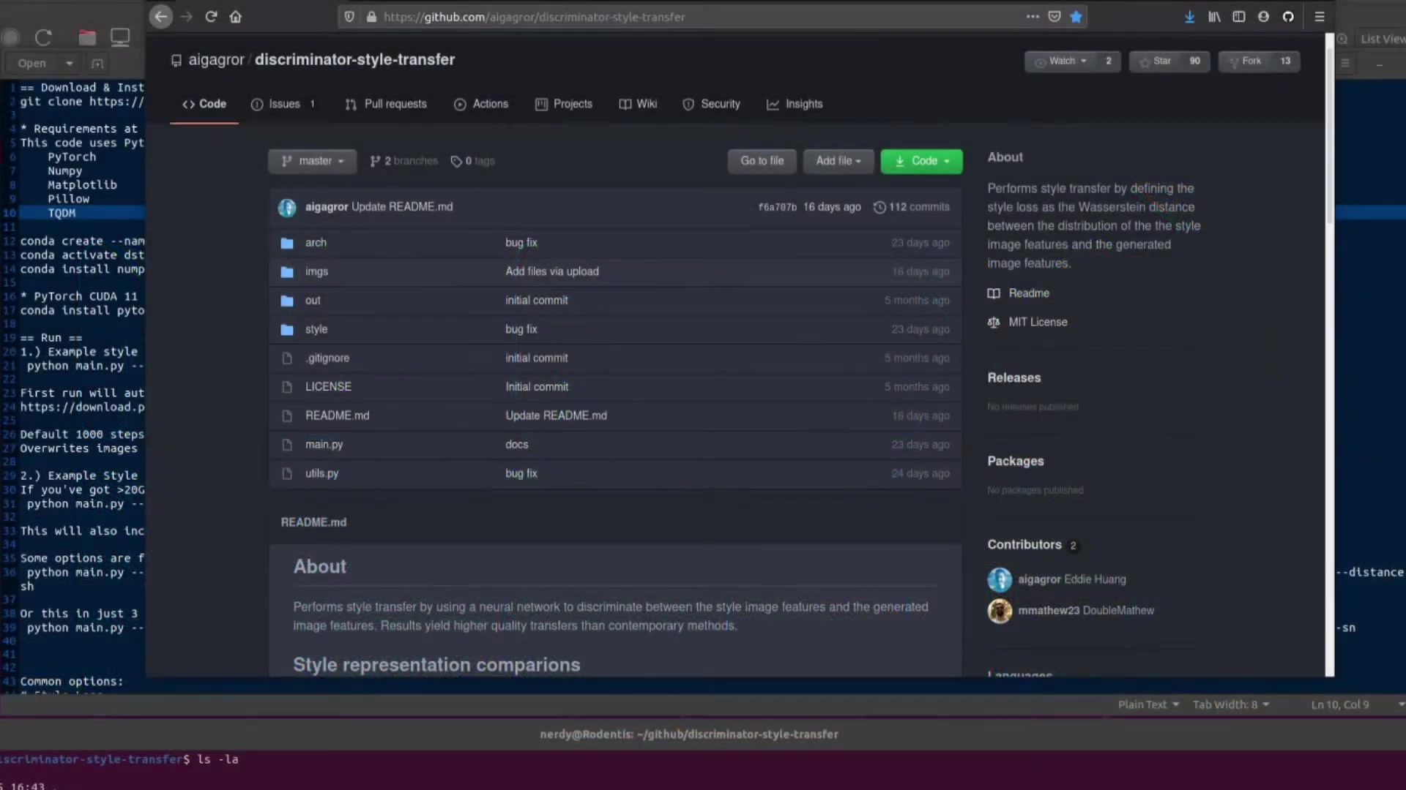The height and width of the screenshot is (790, 1406).
Task: Open the out folder
Action: click(313, 301)
